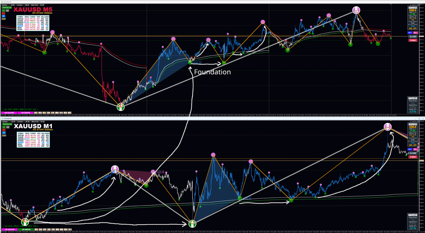Select M6 timeframe in the M1 chart

(57, 229)
